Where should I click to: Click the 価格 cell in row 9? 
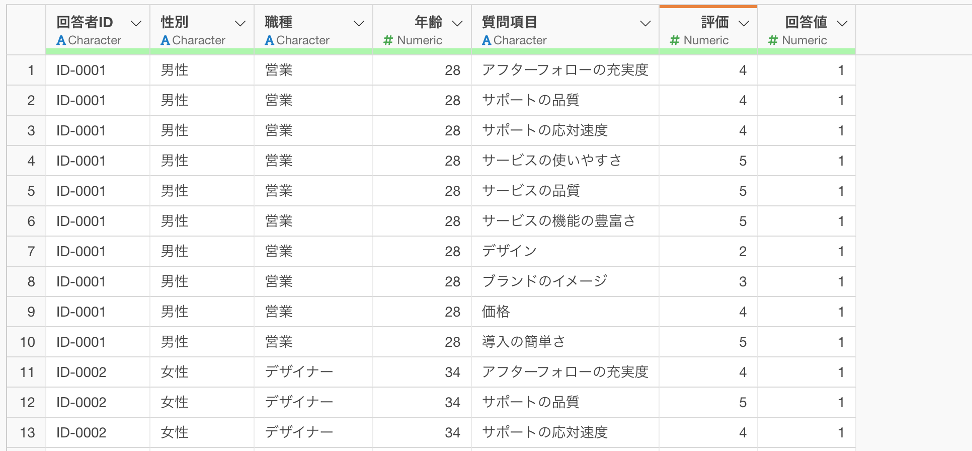point(496,312)
